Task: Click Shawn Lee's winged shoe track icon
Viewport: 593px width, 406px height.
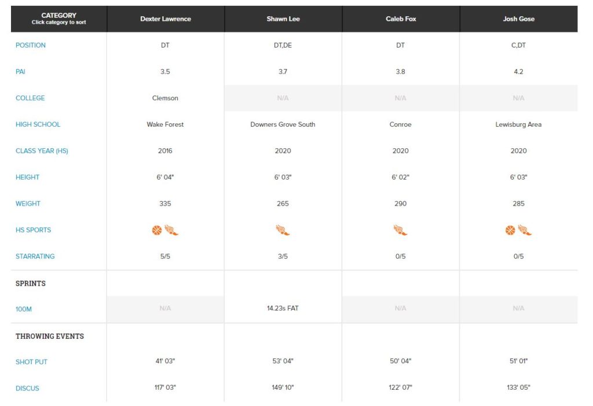Action: 283,230
